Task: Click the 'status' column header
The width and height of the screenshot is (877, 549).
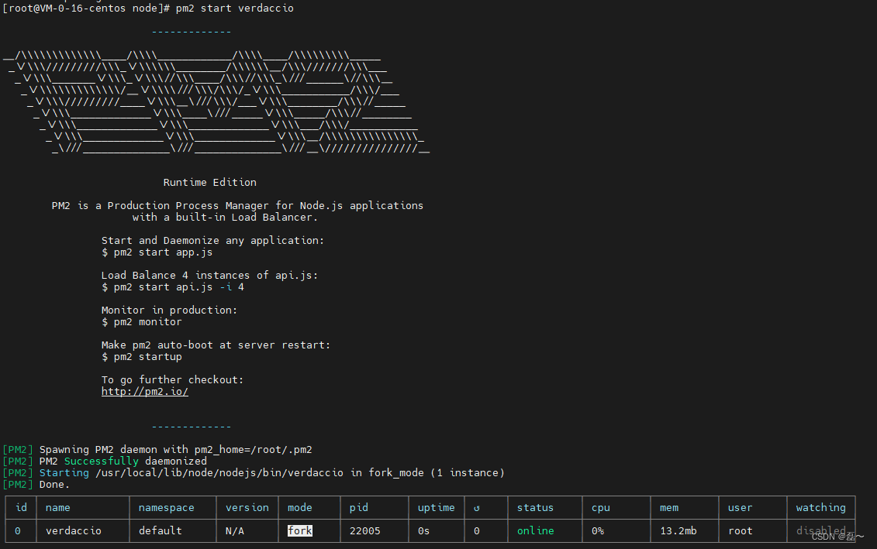Action: (535, 507)
